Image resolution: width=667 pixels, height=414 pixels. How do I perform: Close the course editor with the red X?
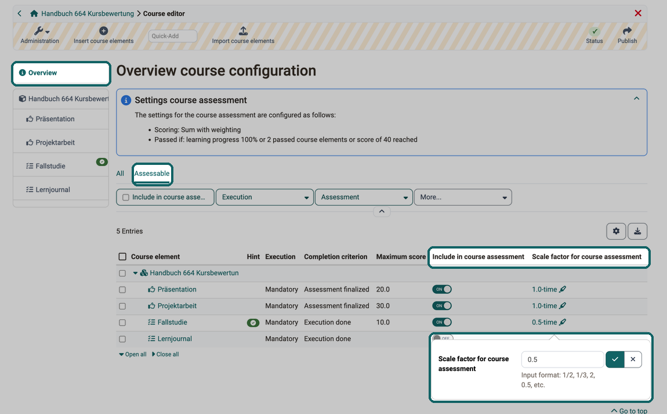pos(637,13)
